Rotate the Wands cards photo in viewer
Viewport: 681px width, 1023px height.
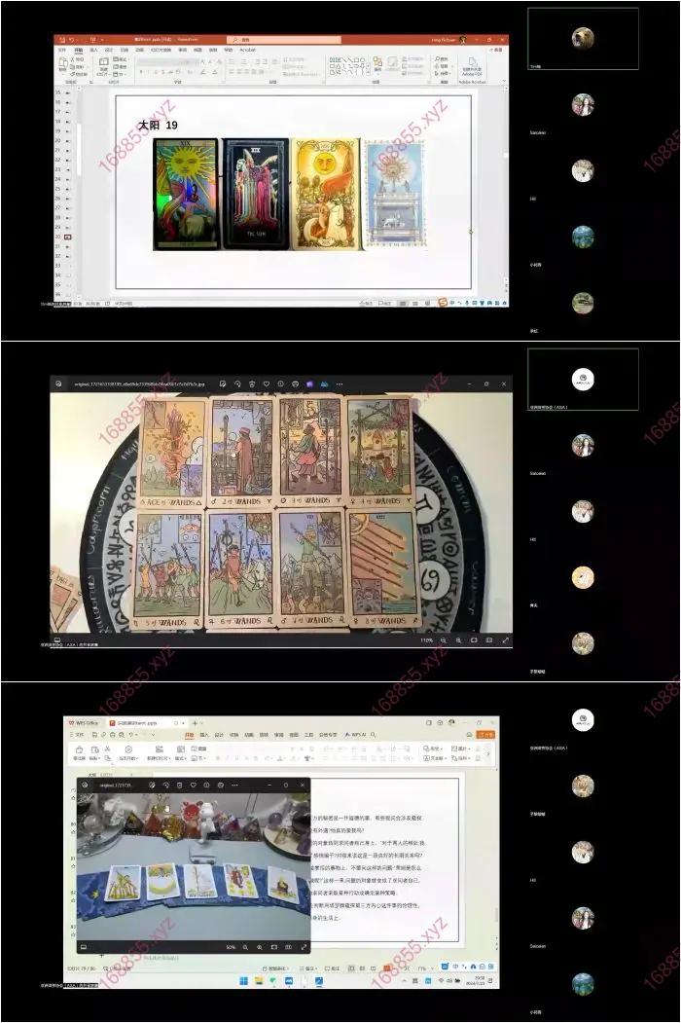pyautogui.click(x=237, y=384)
